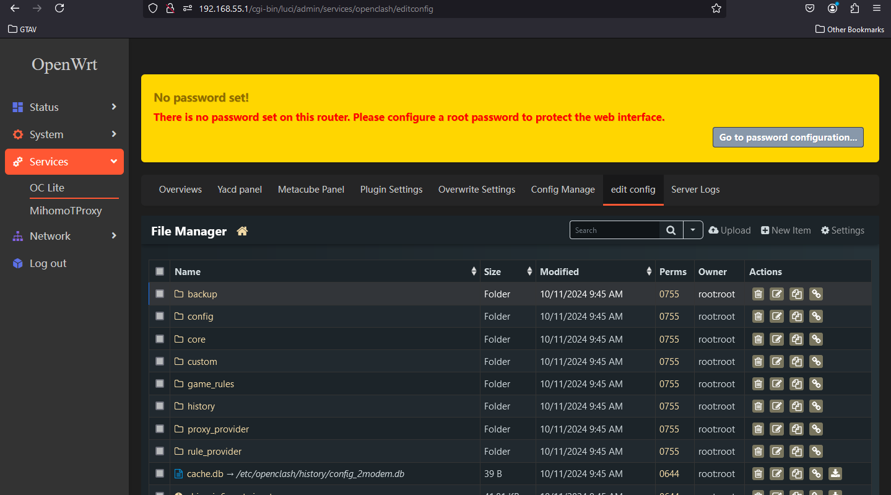Screen dimensions: 891x495
Task: Open File Manager Settings
Action: [843, 230]
